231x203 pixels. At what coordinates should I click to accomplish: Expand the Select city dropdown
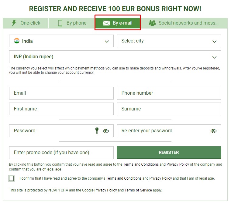click(x=169, y=41)
